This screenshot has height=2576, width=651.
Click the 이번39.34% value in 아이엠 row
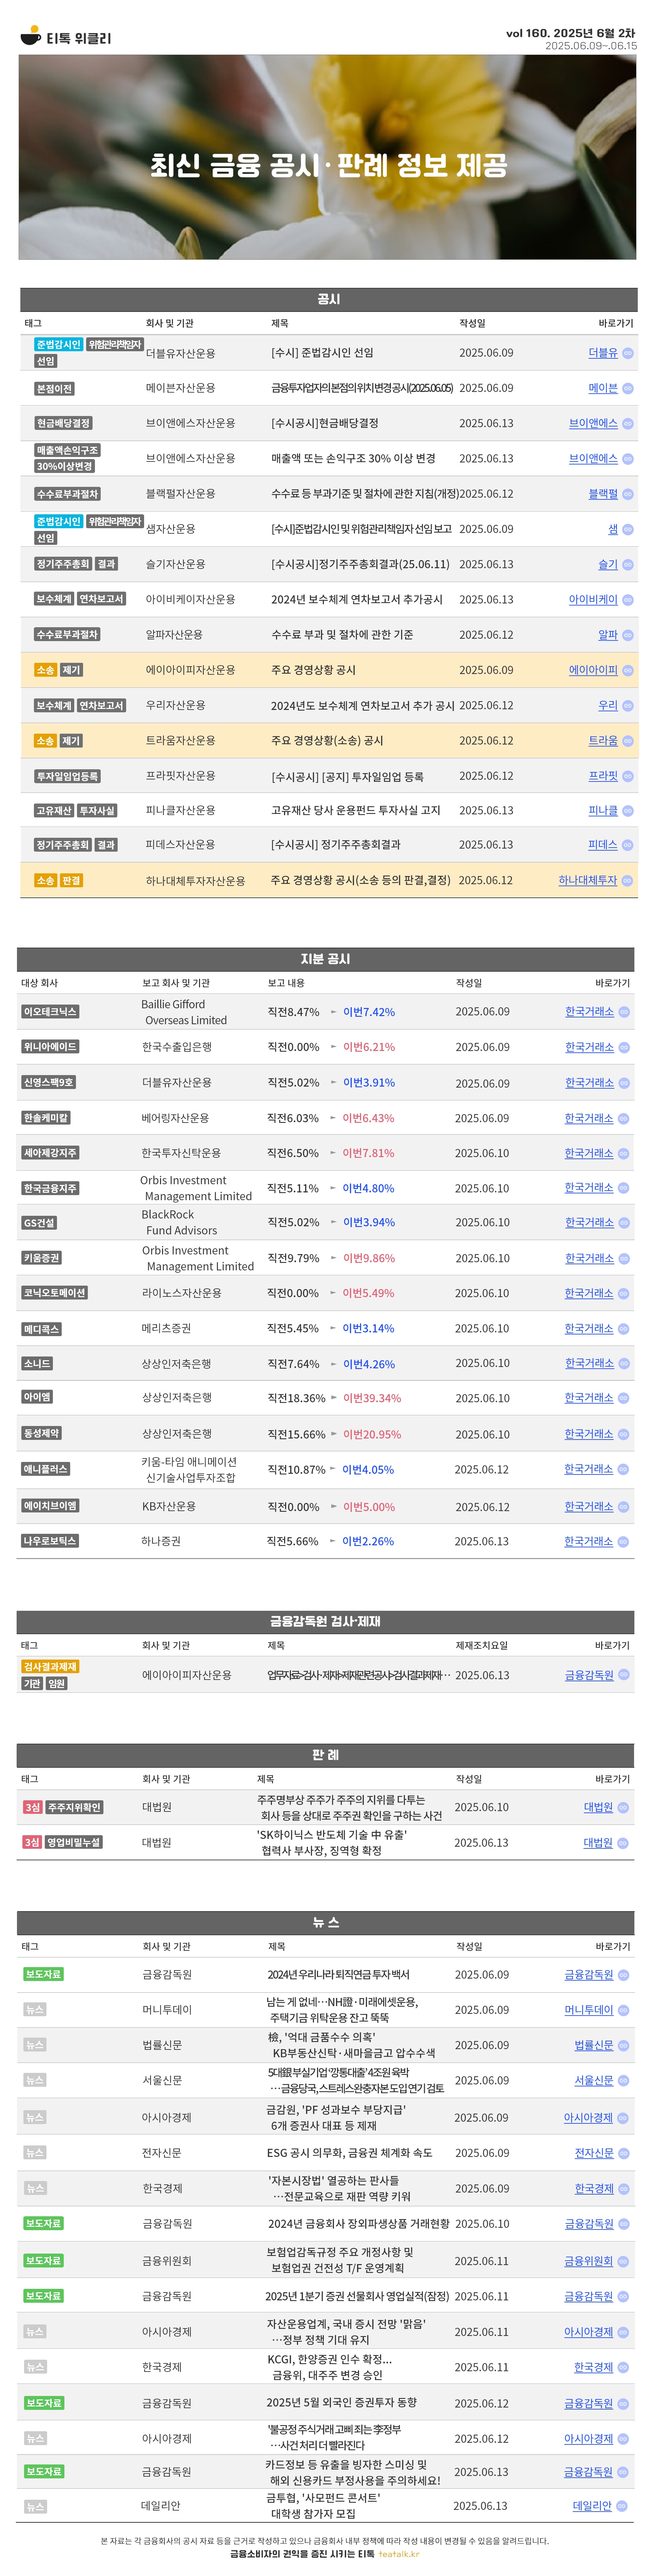coord(372,1398)
